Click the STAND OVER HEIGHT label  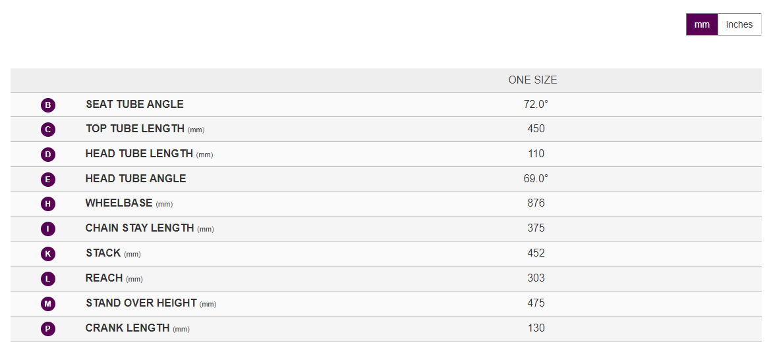141,303
